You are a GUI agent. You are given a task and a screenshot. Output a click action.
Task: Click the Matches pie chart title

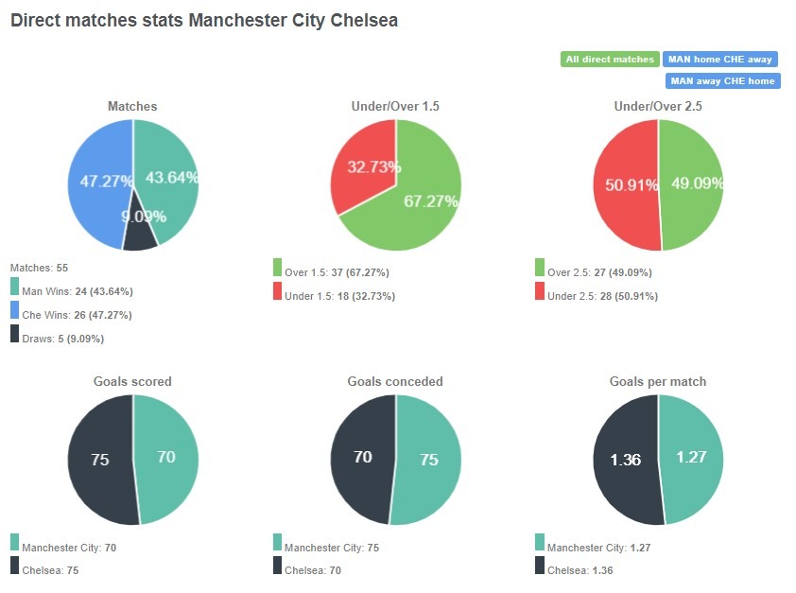131,106
